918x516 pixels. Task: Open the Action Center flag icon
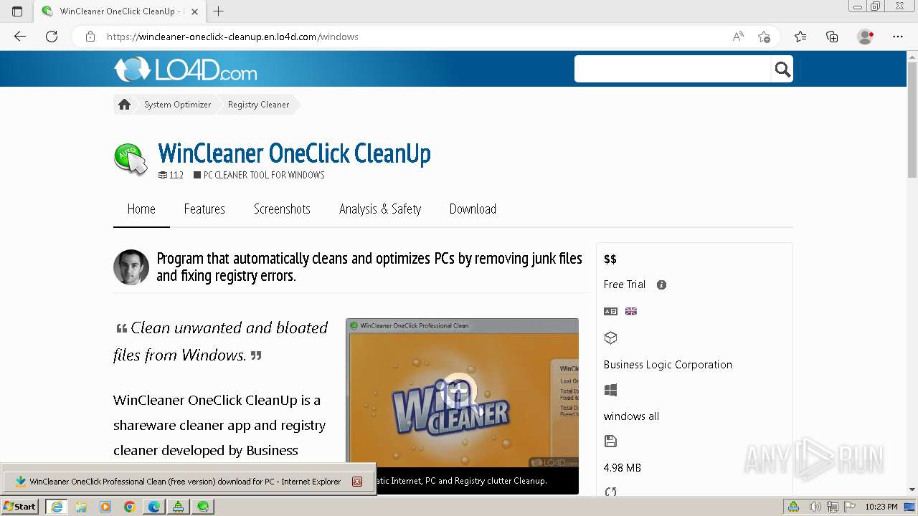(850, 507)
